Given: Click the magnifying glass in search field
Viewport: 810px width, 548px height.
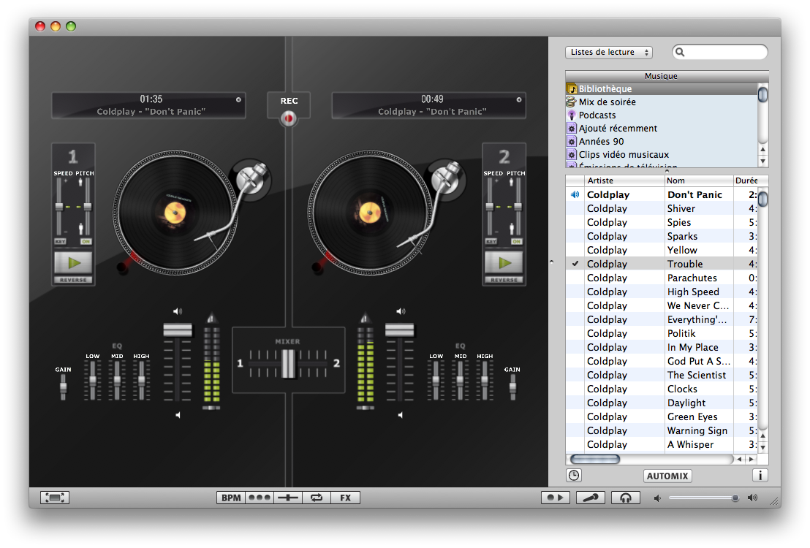Looking at the screenshot, I should (681, 52).
